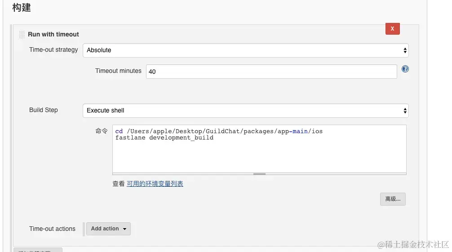Open the Time-out strategy dropdown
This screenshot has width=452, height=252.
(245, 50)
